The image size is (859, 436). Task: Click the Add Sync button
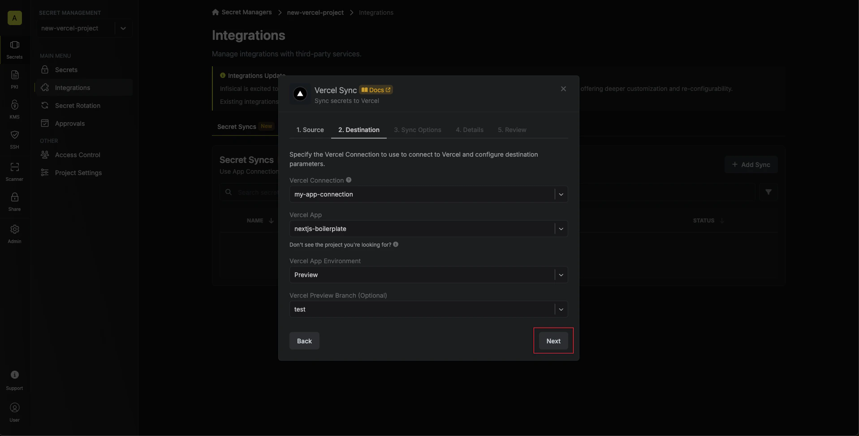tap(751, 165)
